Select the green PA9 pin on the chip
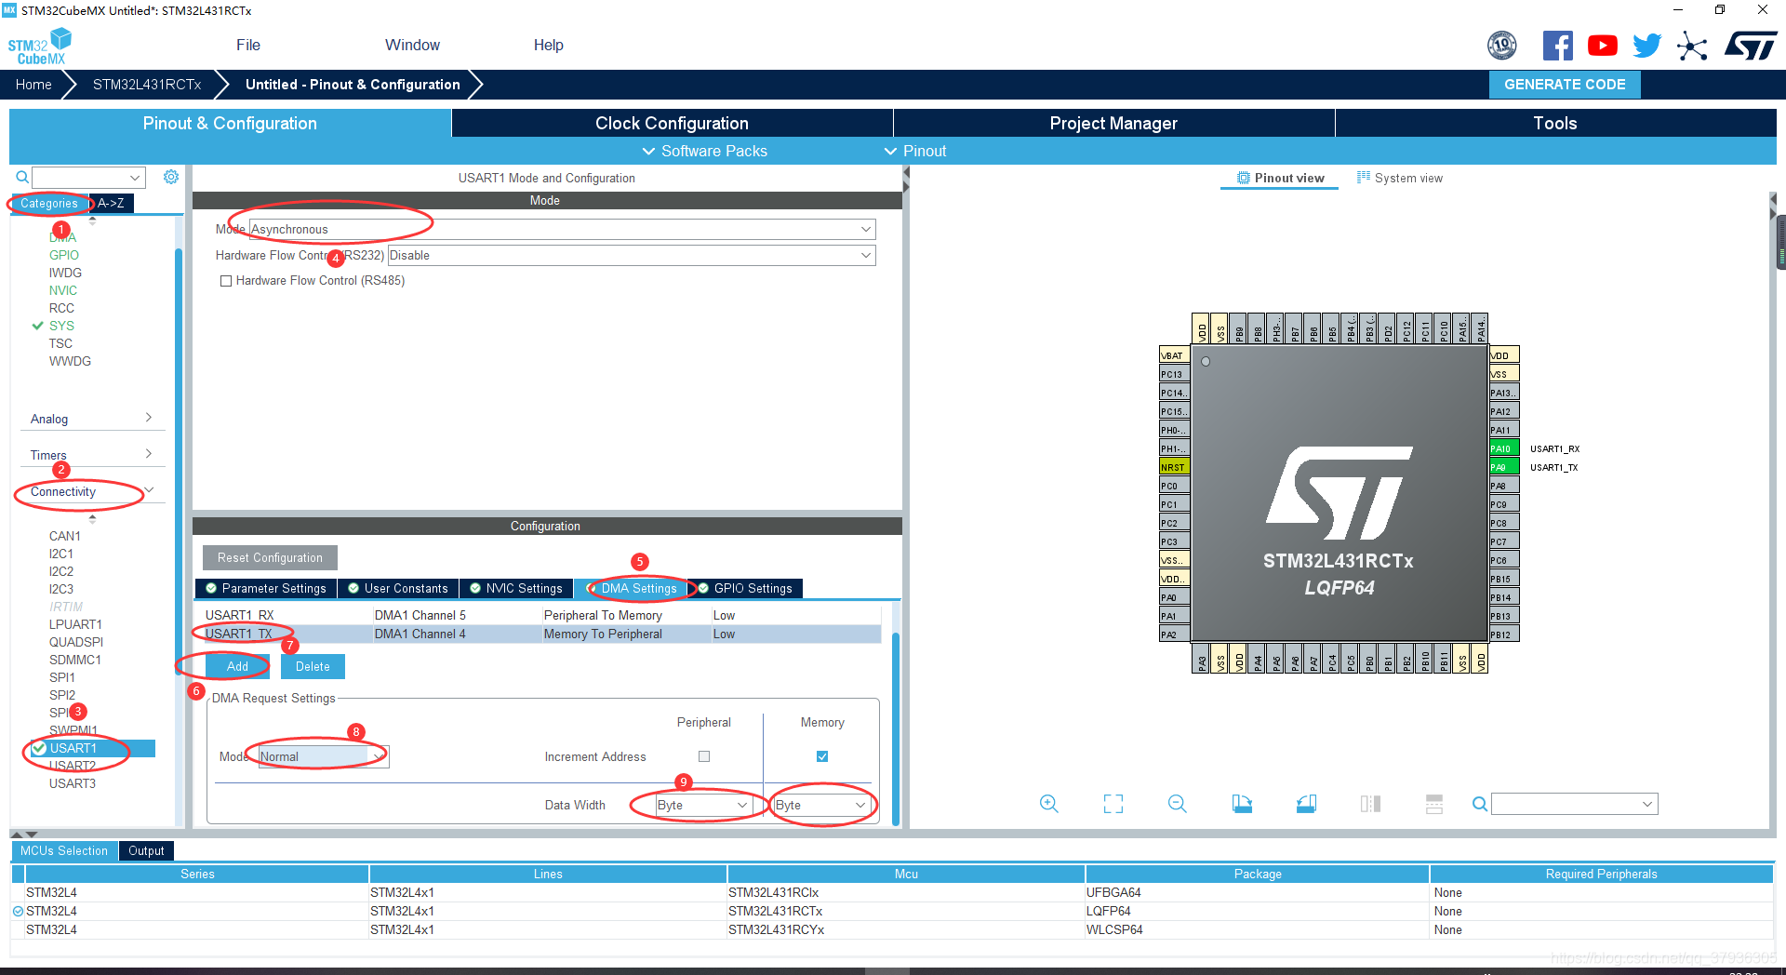This screenshot has height=975, width=1786. [1503, 467]
